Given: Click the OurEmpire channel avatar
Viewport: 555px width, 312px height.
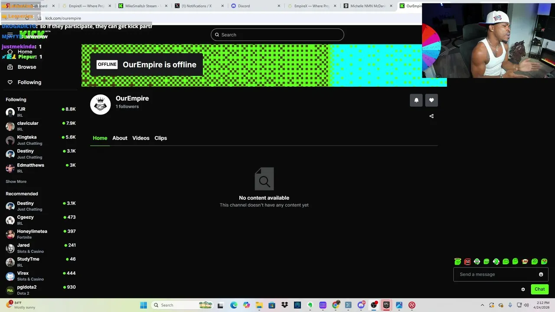Looking at the screenshot, I should pyautogui.click(x=100, y=104).
